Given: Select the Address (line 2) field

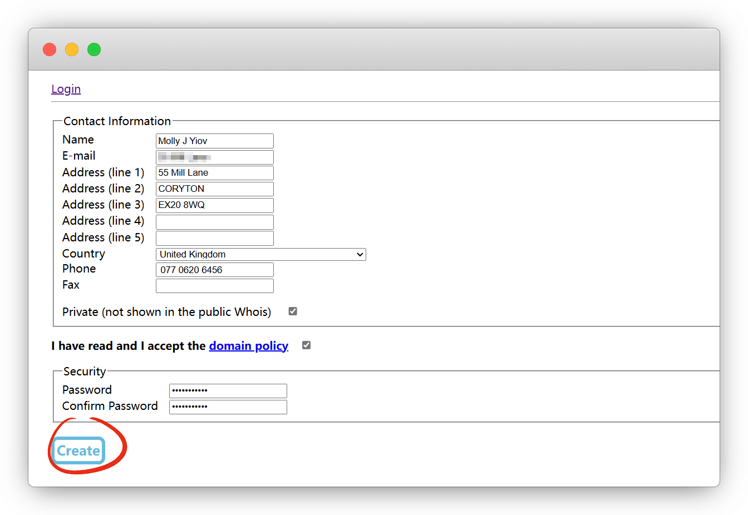Looking at the screenshot, I should (214, 189).
